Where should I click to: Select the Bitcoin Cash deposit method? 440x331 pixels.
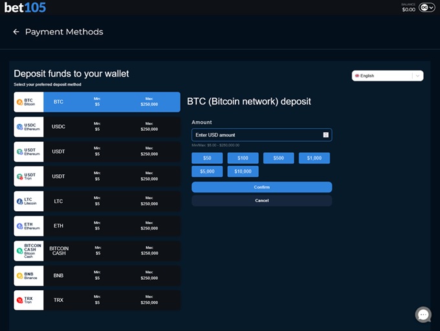pos(97,251)
